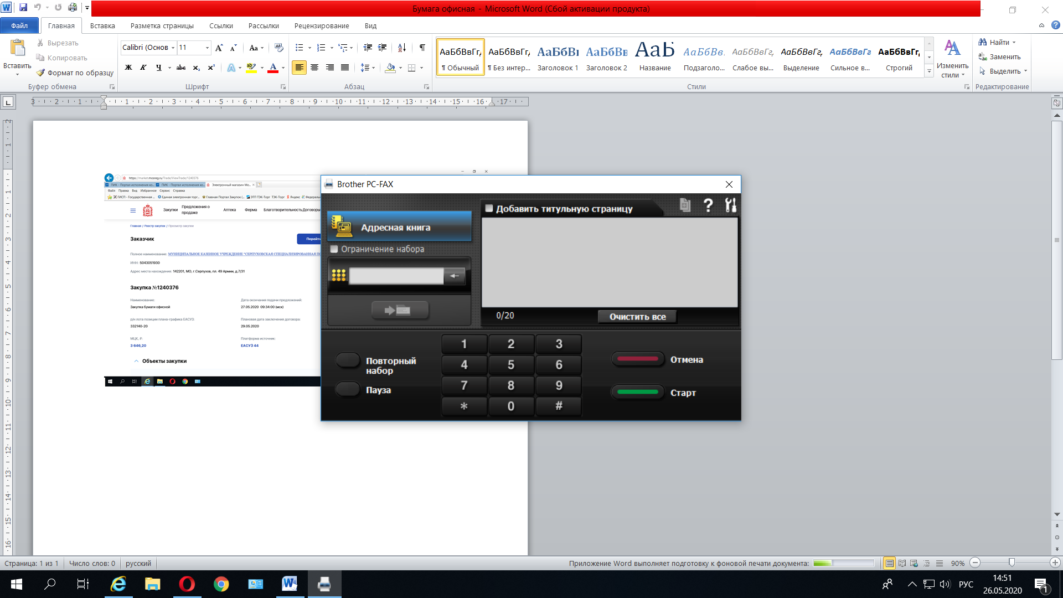This screenshot has height=598, width=1063.
Task: Center align the paragraph
Action: 314,68
